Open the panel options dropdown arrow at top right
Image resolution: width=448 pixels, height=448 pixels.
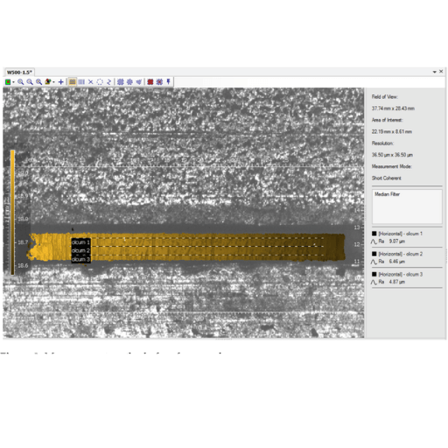click(x=434, y=72)
